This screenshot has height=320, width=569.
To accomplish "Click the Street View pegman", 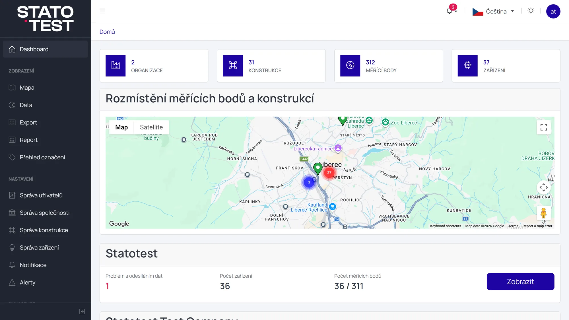I will tap(544, 213).
